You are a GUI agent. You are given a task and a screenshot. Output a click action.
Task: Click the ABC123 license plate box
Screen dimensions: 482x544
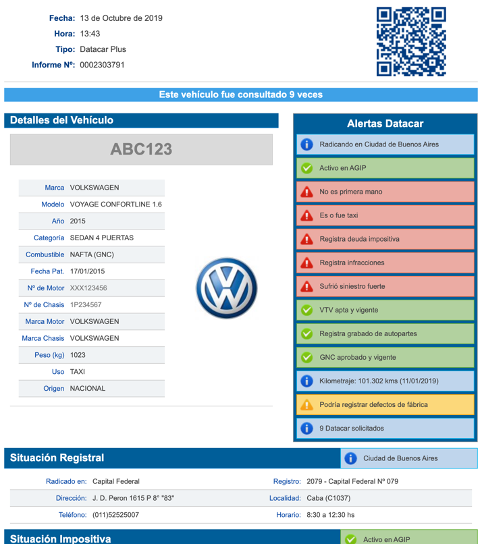tap(141, 150)
